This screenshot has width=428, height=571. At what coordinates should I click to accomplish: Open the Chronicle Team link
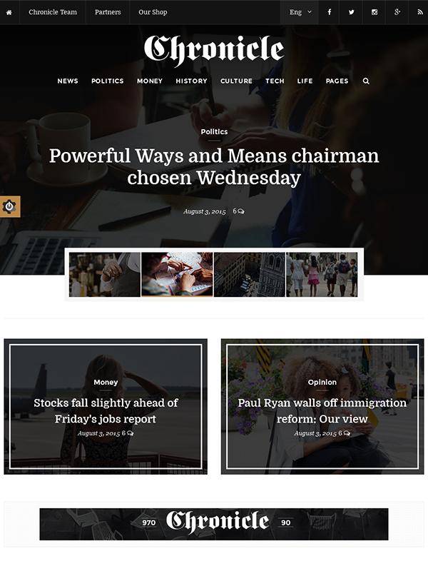coord(53,12)
